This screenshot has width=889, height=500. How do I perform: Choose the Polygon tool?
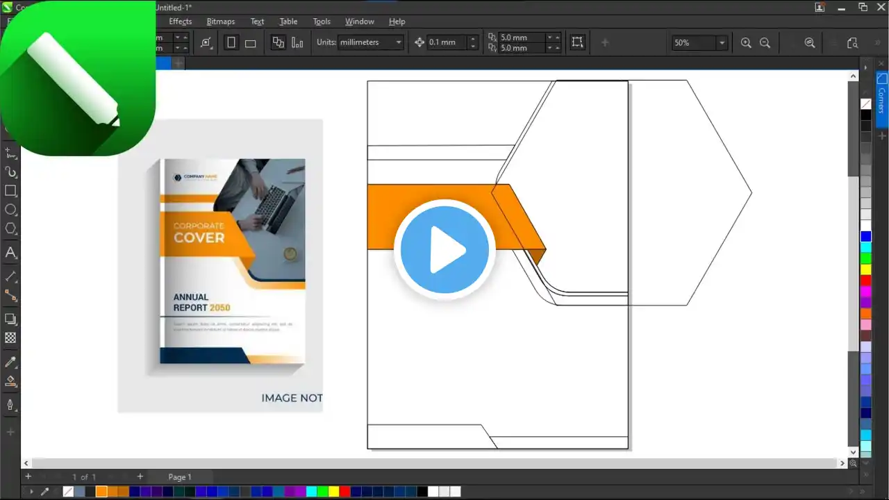tap(10, 228)
